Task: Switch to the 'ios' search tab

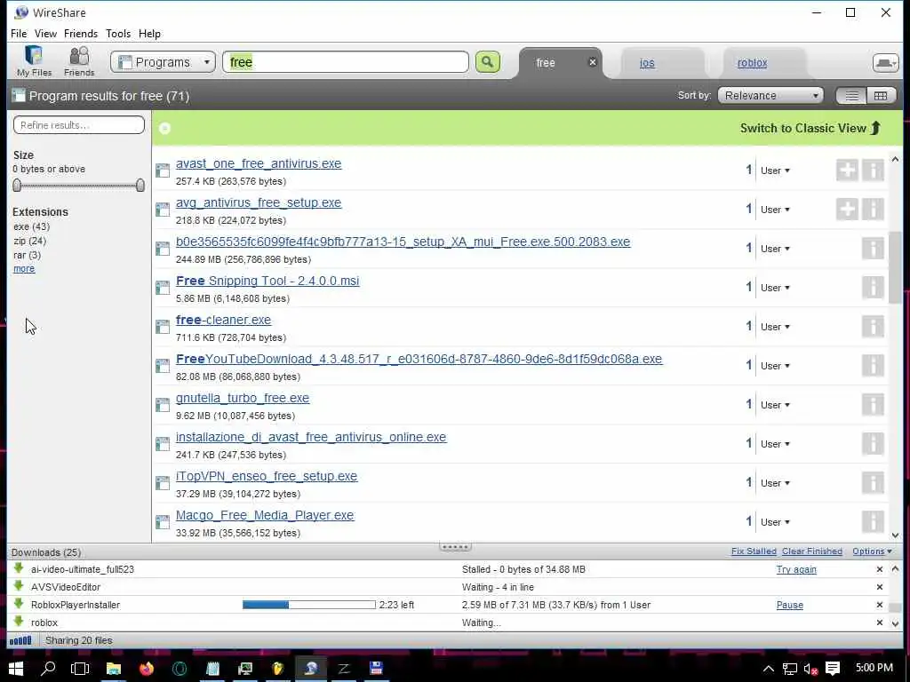Action: pos(647,63)
